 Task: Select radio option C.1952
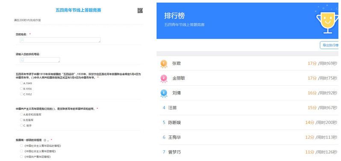pyautogui.click(x=21, y=94)
